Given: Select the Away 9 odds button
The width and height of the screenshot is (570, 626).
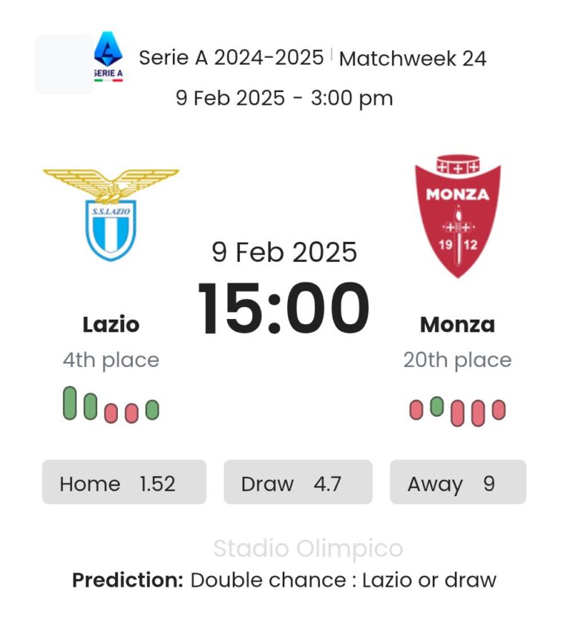Looking at the screenshot, I should 458,483.
